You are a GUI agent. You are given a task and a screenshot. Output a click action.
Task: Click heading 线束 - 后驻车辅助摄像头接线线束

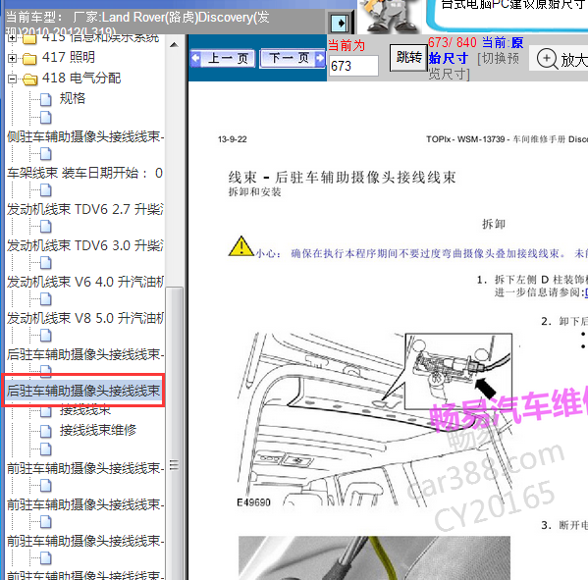[342, 177]
